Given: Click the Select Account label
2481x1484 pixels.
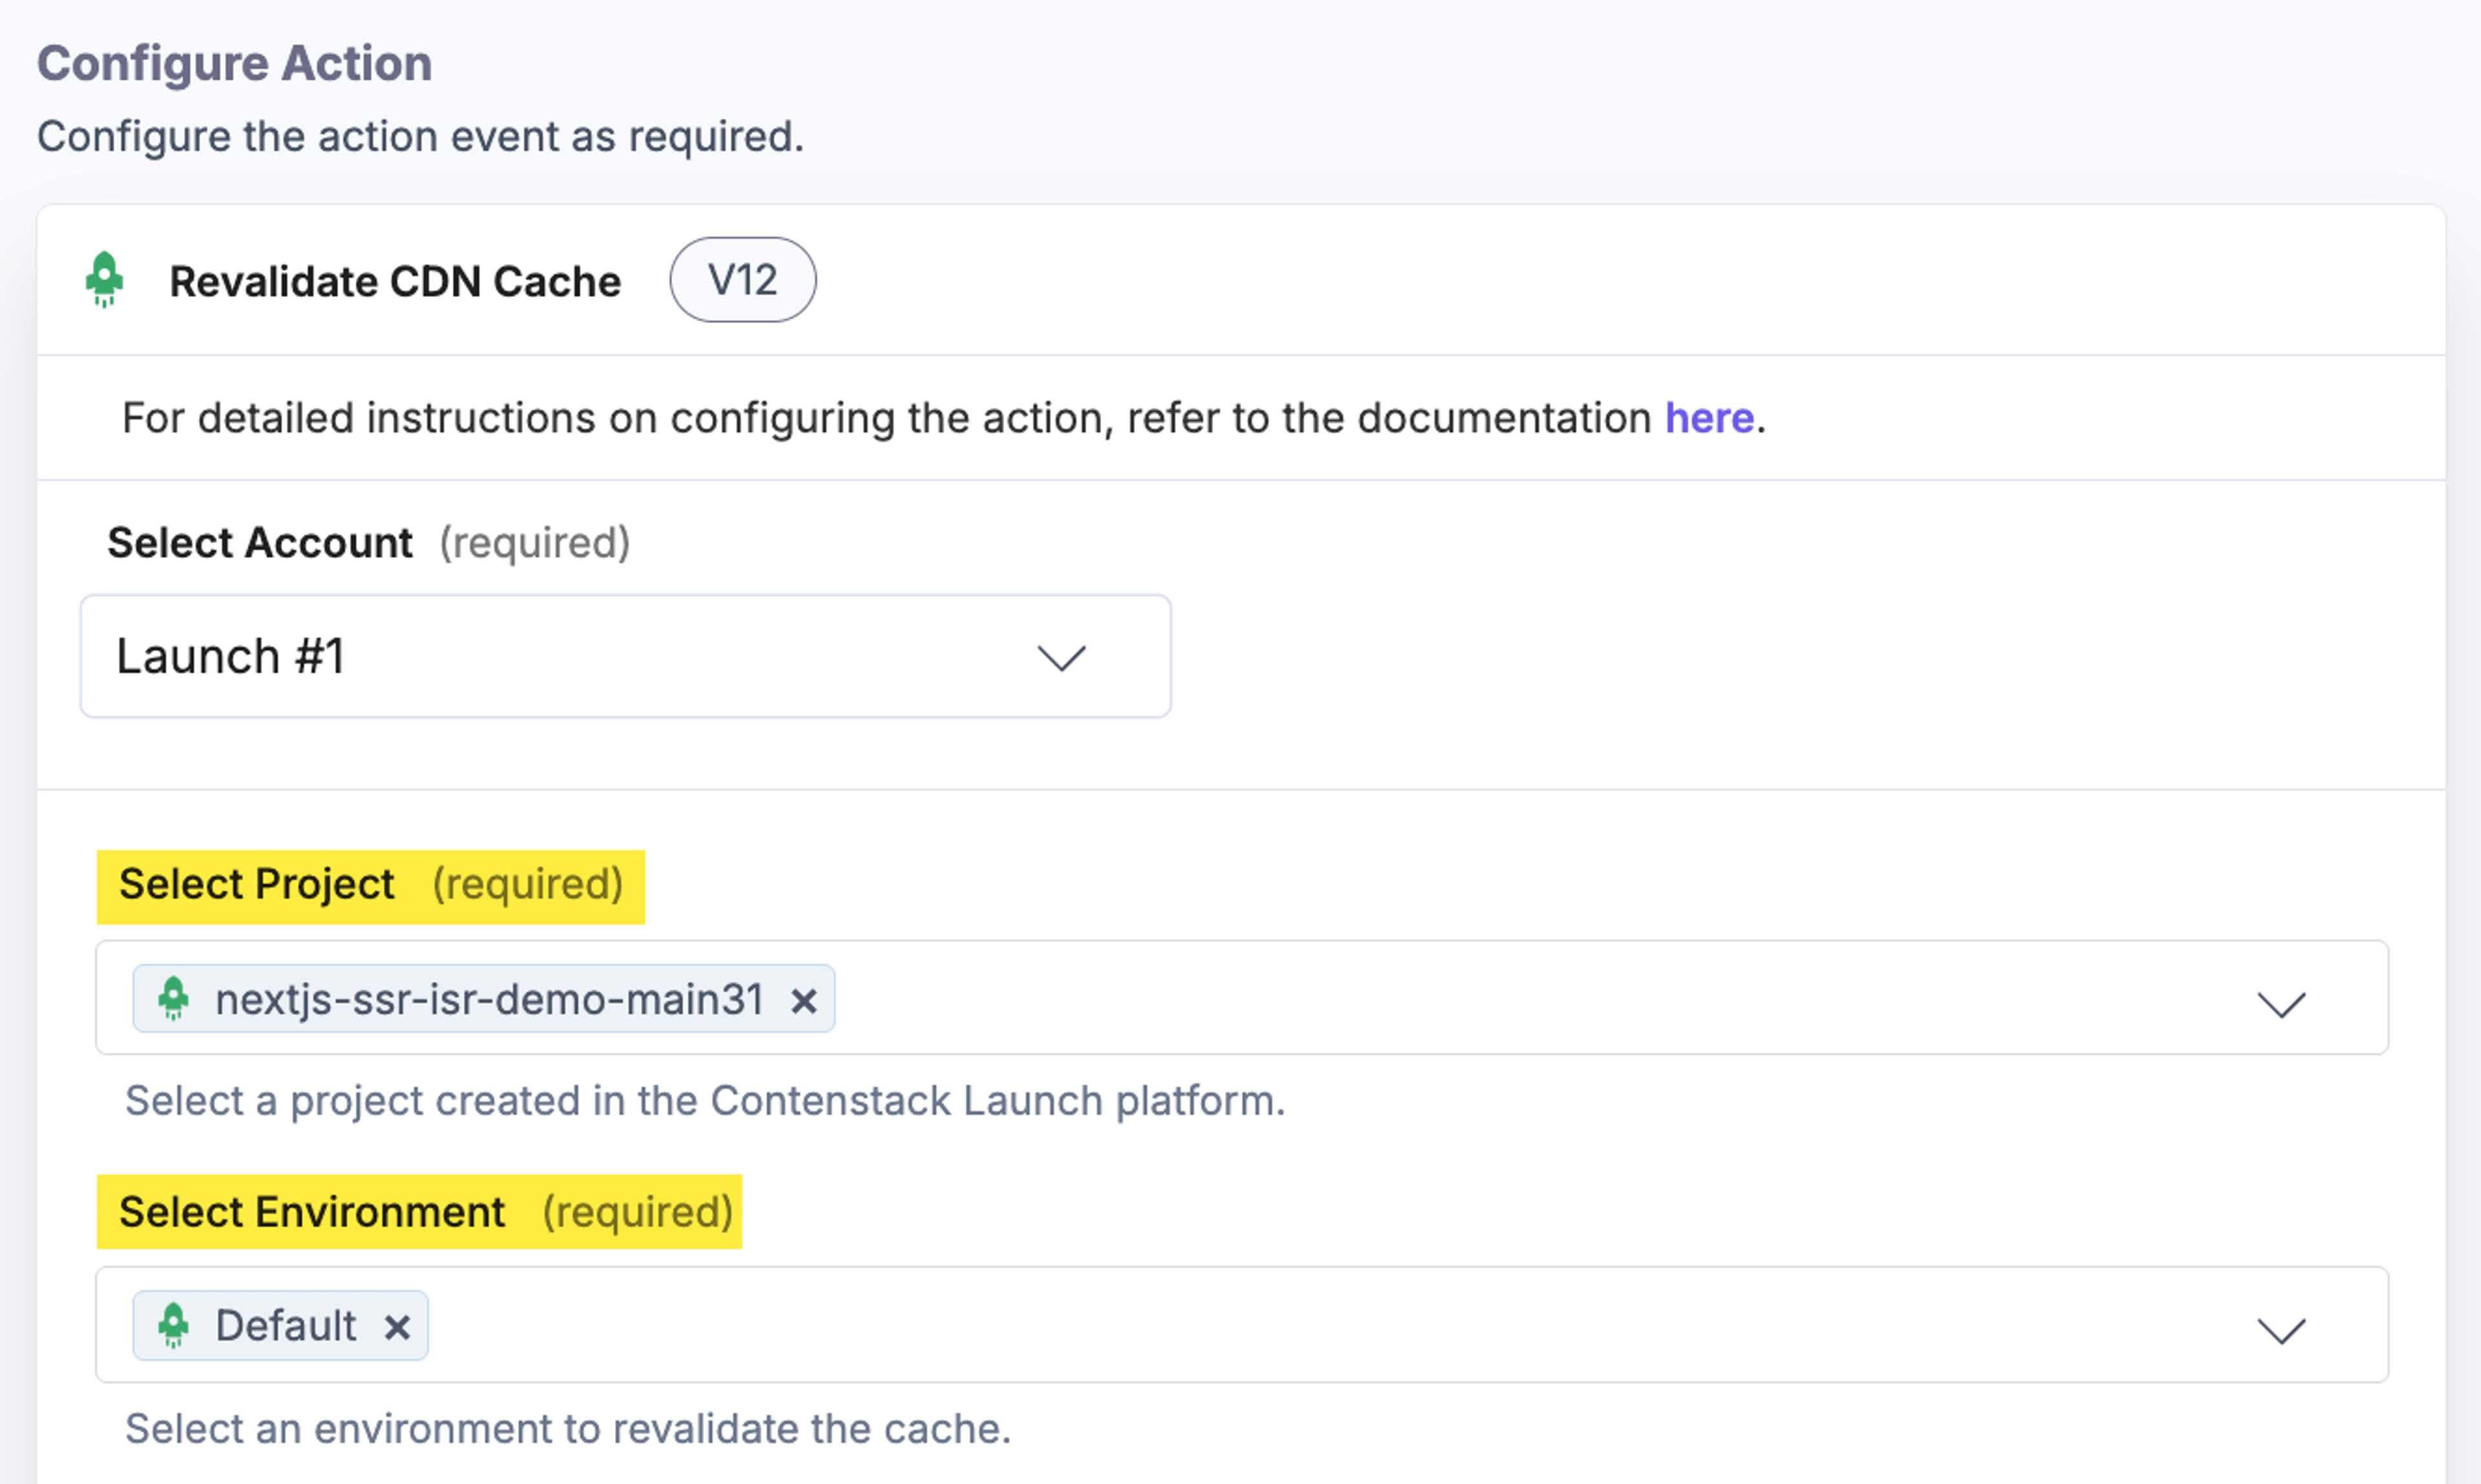Looking at the screenshot, I should [x=259, y=543].
